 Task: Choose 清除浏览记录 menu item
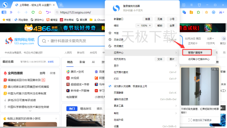pyautogui.click(x=142, y=99)
